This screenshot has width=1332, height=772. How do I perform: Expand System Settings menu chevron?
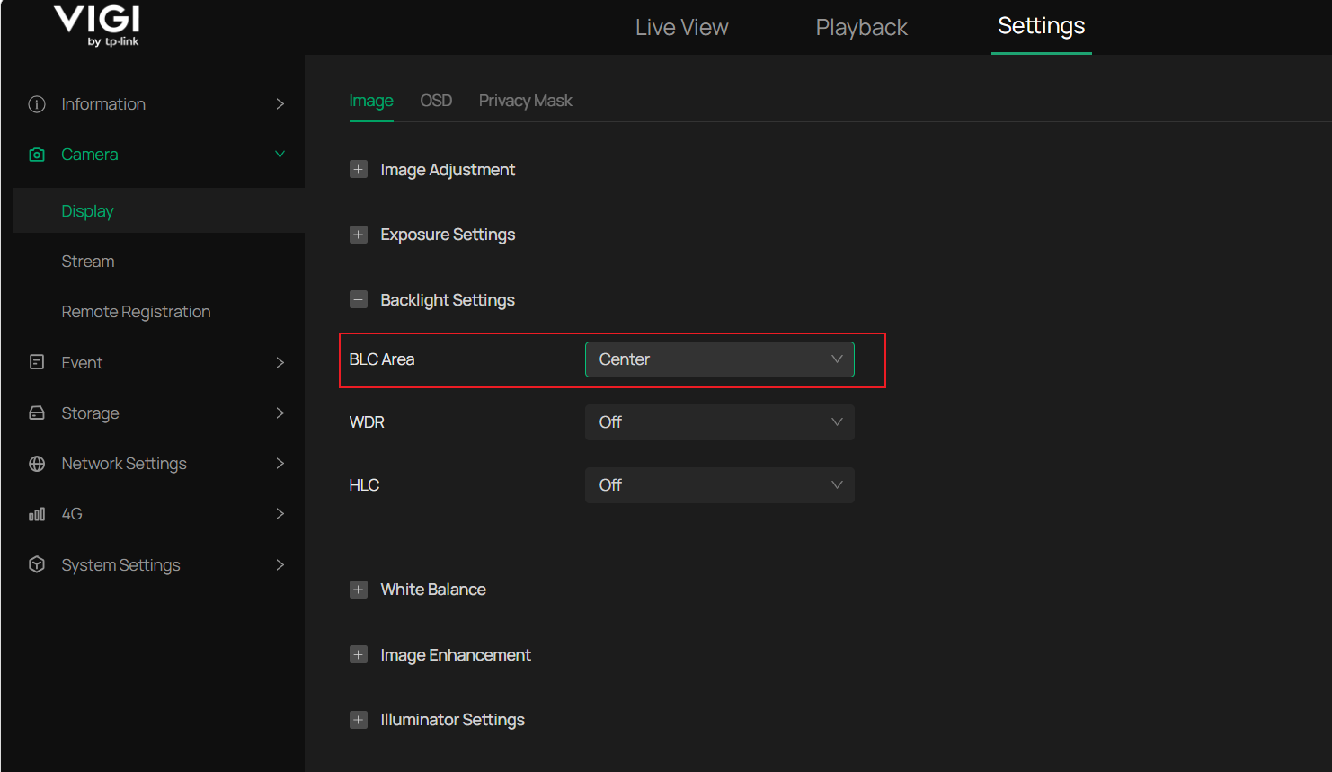pos(280,564)
